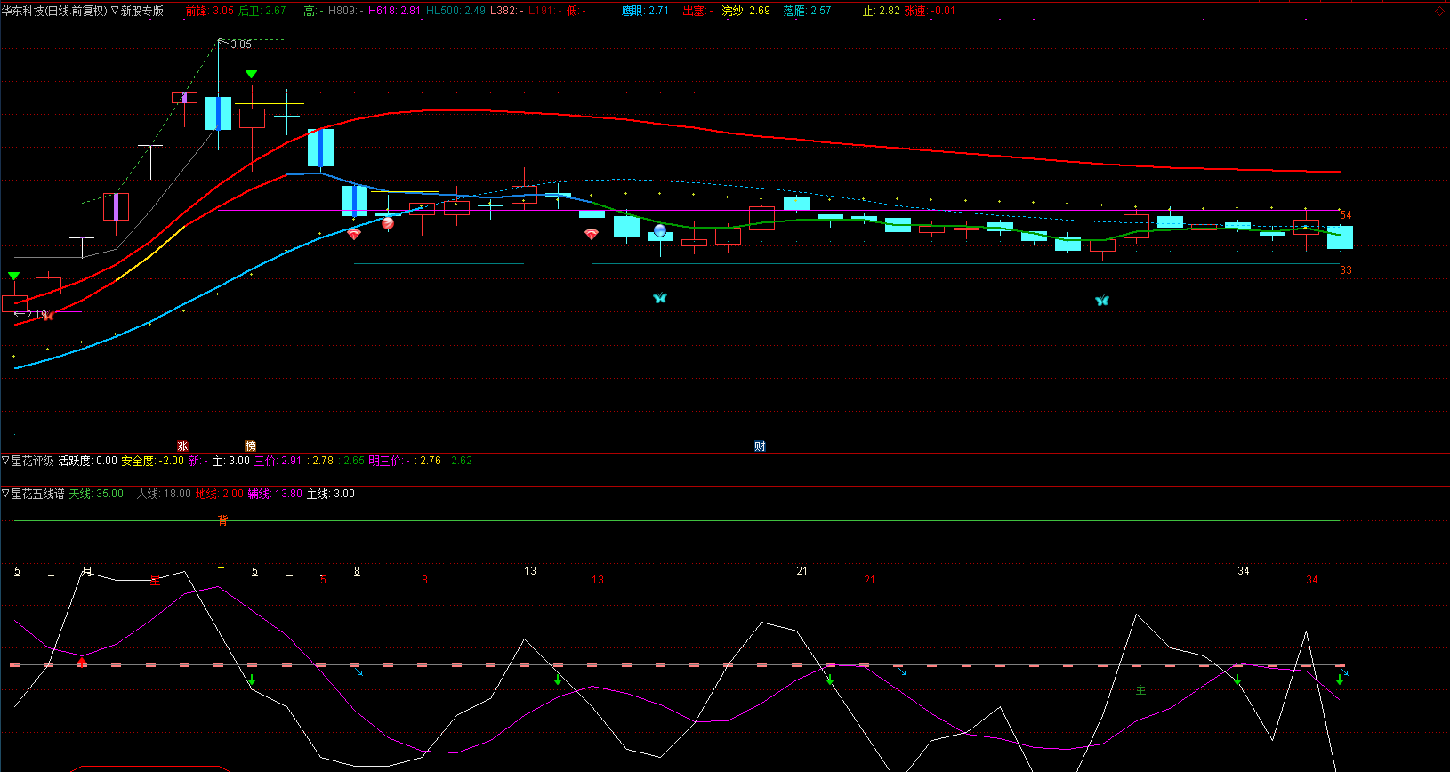This screenshot has height=772, width=1450.
Task: Click the 鹰眼: 2.71 value
Action: coord(645,11)
